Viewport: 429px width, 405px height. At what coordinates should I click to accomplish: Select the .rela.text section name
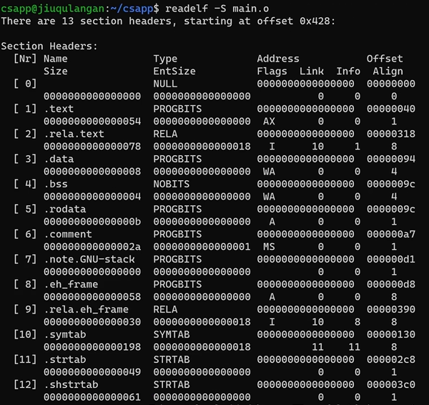(74, 133)
